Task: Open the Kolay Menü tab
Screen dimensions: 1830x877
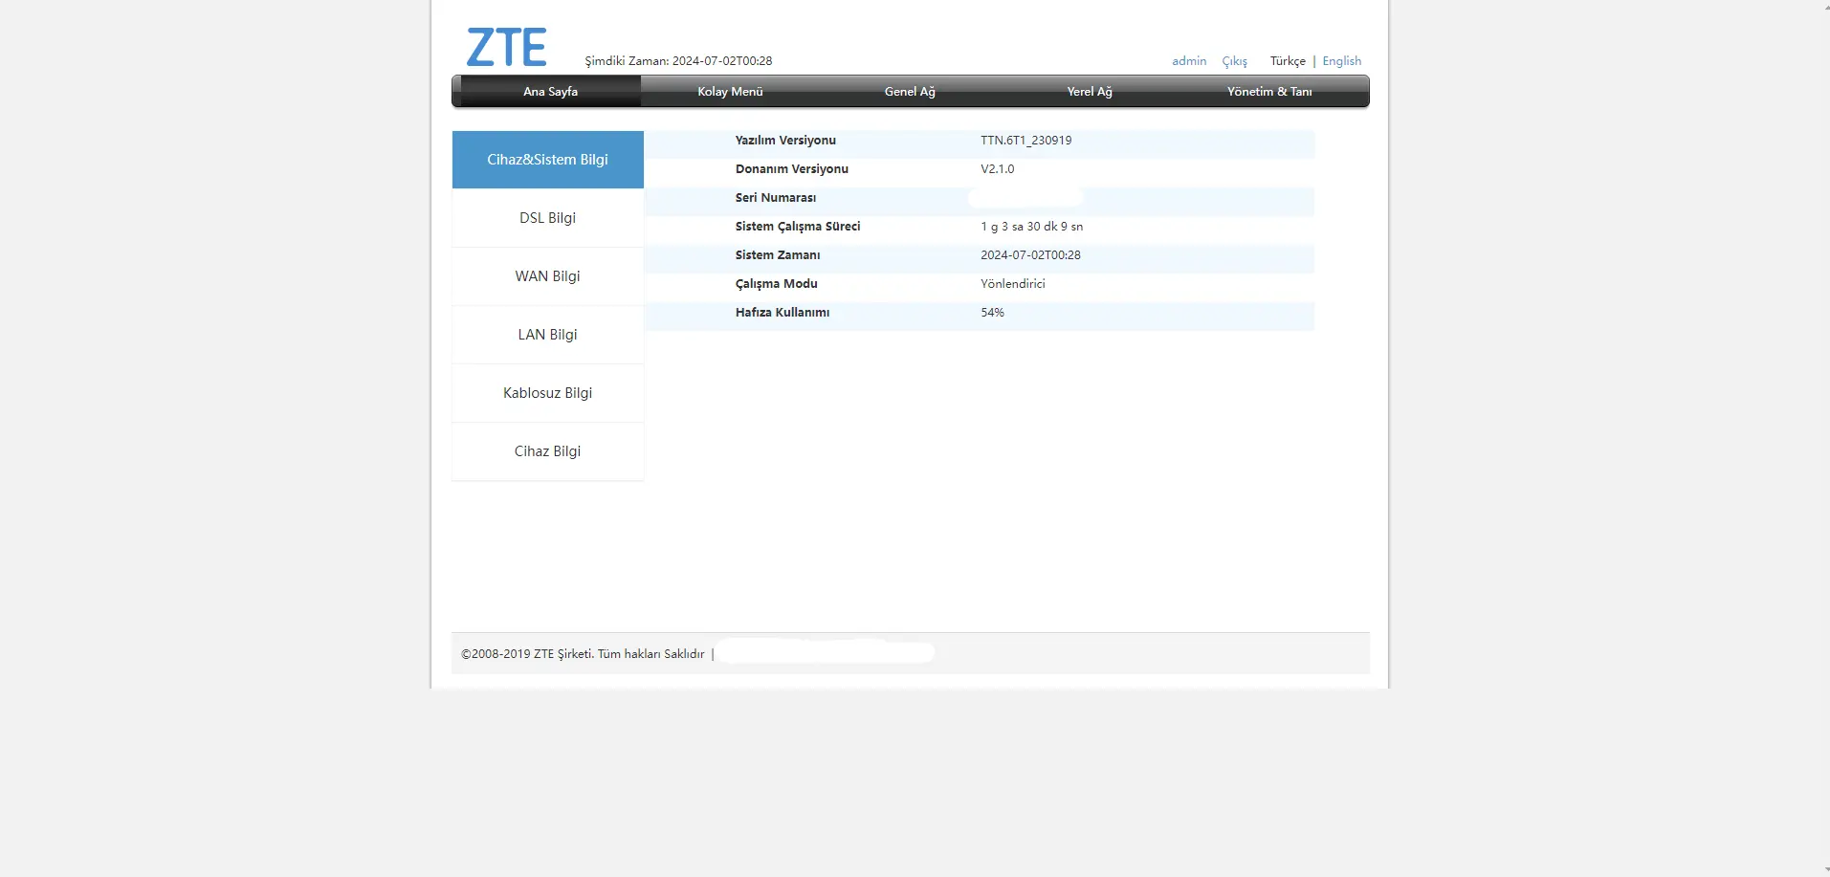Action: (730, 92)
